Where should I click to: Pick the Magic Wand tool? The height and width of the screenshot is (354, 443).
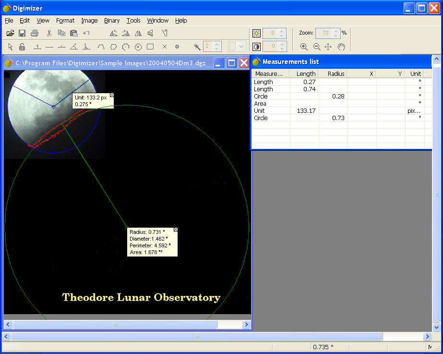coord(197,47)
